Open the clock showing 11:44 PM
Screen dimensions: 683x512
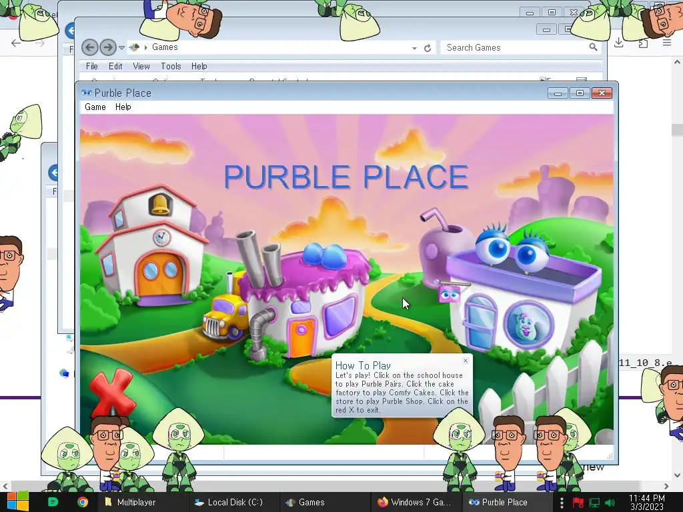point(647,502)
